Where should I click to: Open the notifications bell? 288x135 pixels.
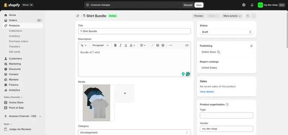coord(252,5)
